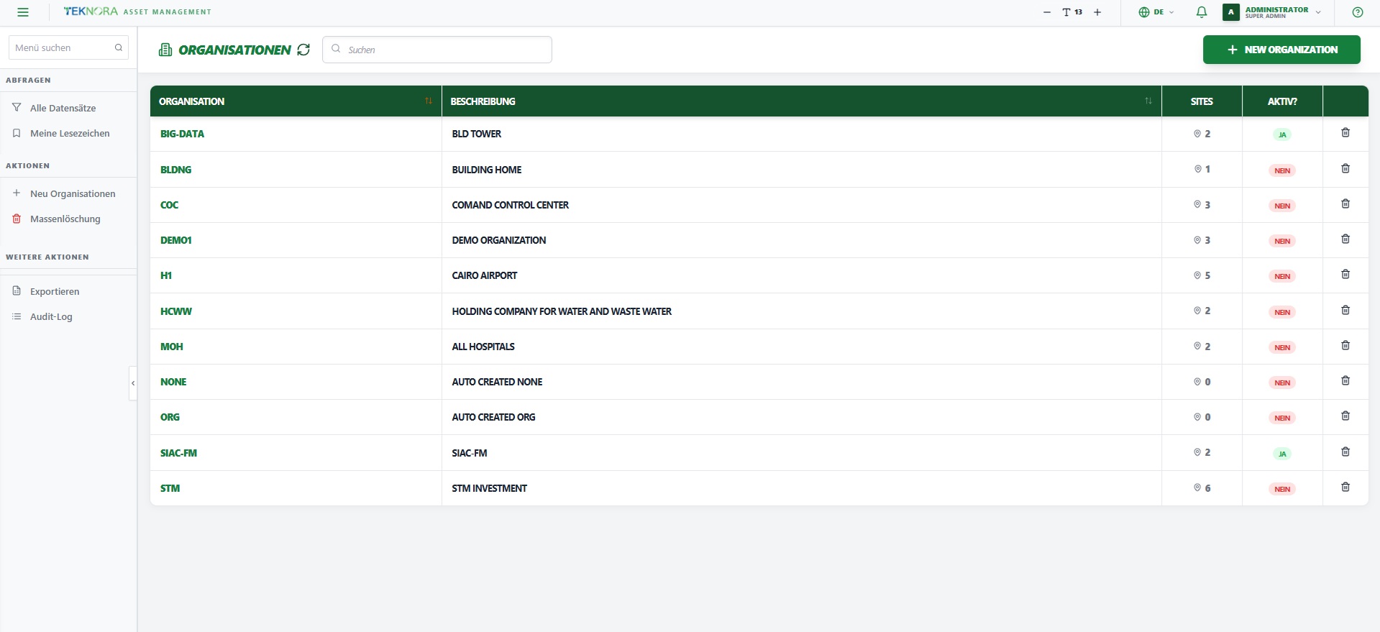Click the Teknora Asset Management logo
This screenshot has height=632, width=1380.
click(x=137, y=12)
